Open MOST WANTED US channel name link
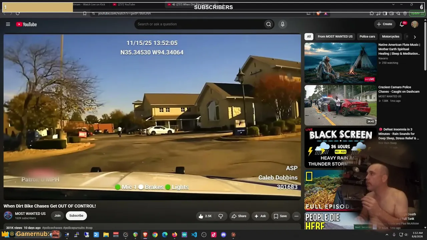Screen dimensions: 427x240 pyautogui.click(x=30, y=214)
